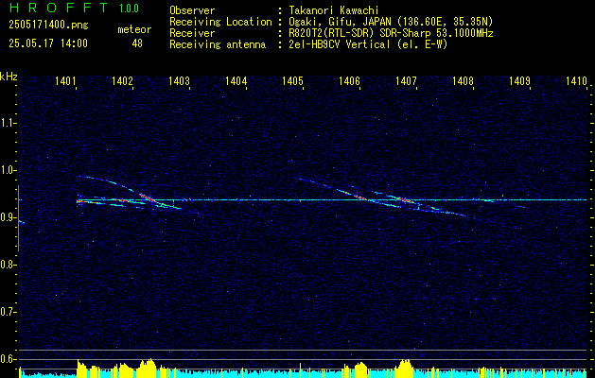Click the kHz axis unit label

pyautogui.click(x=9, y=77)
